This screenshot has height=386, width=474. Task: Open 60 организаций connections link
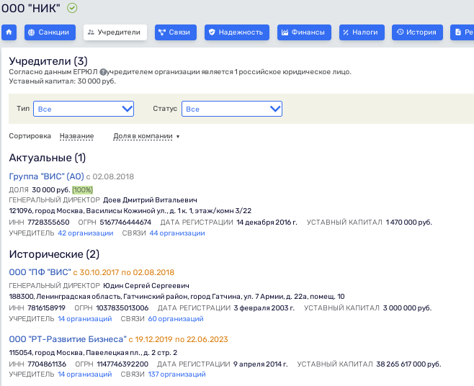[176, 318]
